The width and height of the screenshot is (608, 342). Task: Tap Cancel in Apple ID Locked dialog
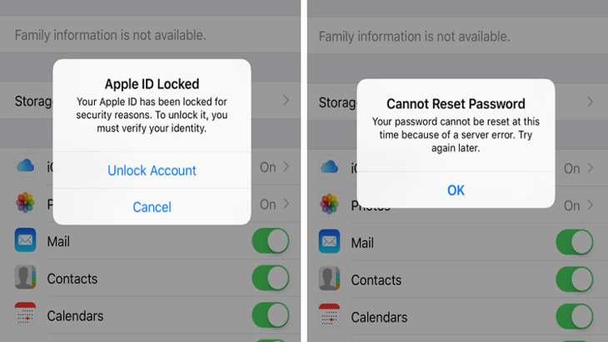[152, 207]
